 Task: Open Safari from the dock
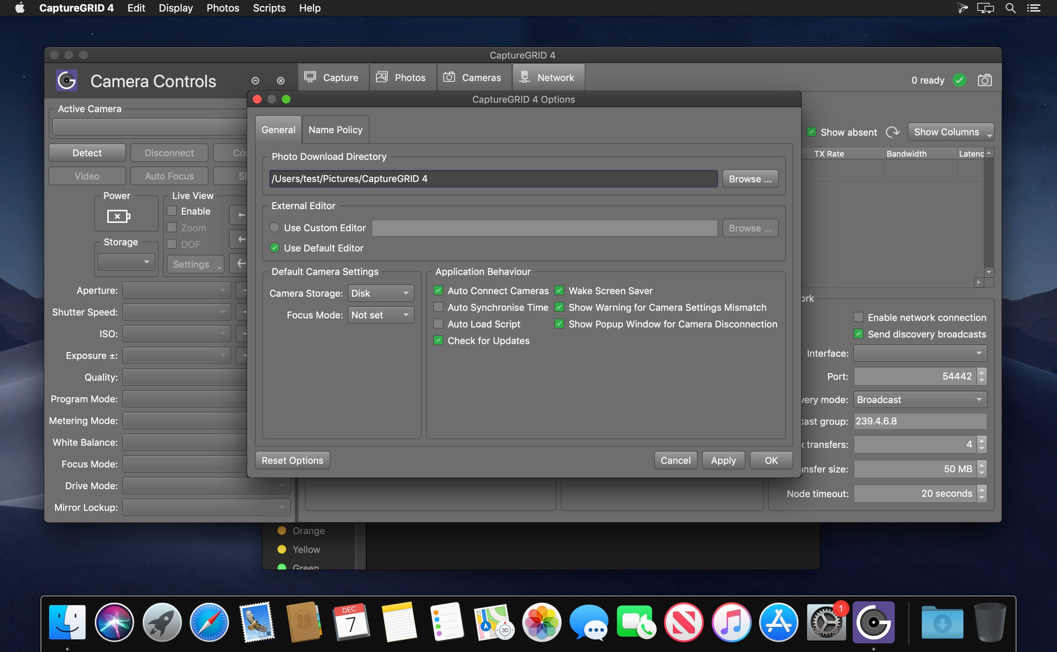pyautogui.click(x=209, y=622)
